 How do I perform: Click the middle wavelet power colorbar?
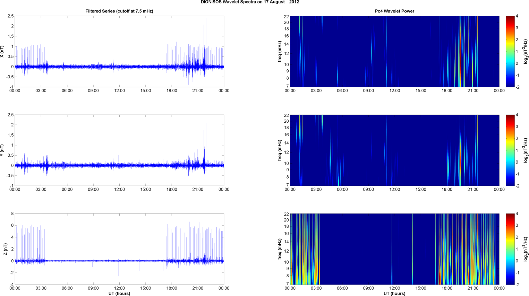pyautogui.click(x=510, y=150)
